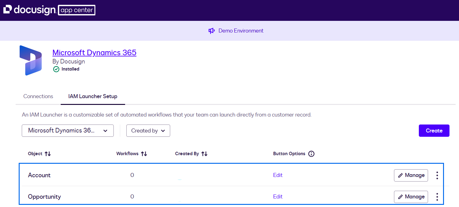This screenshot has width=459, height=207.
Task: Click the Opportunity object name
Action: coord(44,197)
